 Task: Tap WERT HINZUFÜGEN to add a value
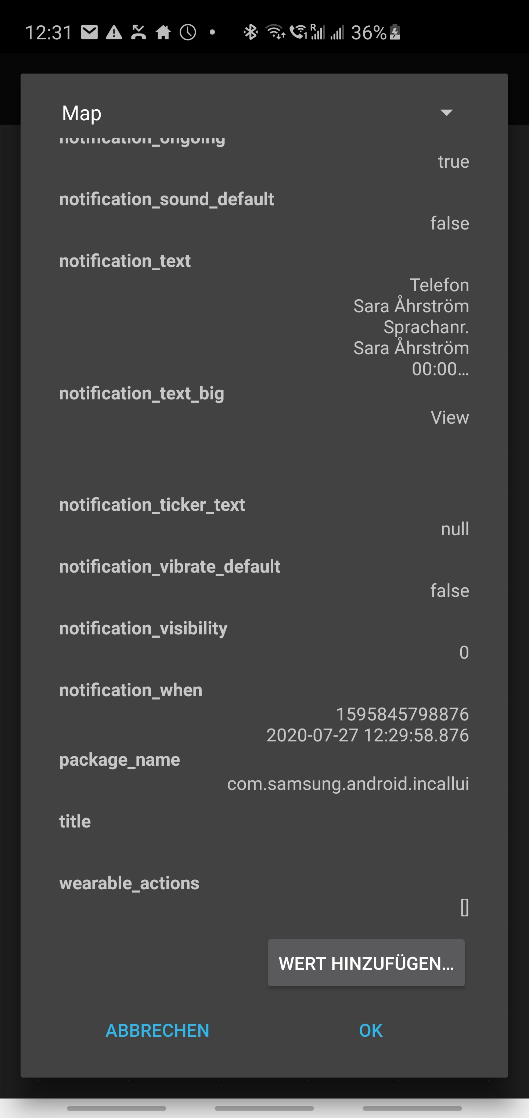coord(366,963)
